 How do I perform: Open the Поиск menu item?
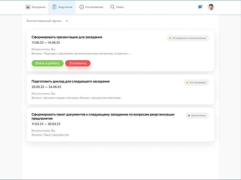point(120,7)
